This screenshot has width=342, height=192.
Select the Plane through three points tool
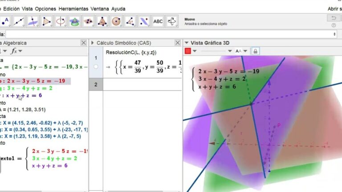[88, 21]
